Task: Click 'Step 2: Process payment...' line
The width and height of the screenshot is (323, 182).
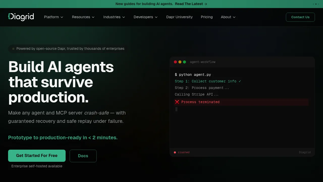Action: coord(202,88)
